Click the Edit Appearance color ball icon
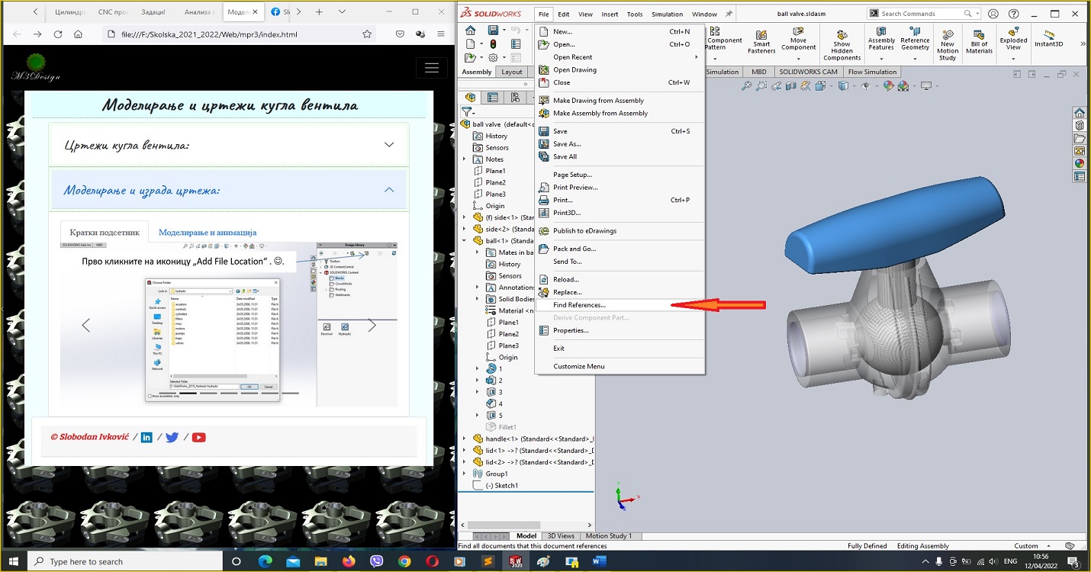The width and height of the screenshot is (1091, 572). pos(889,86)
